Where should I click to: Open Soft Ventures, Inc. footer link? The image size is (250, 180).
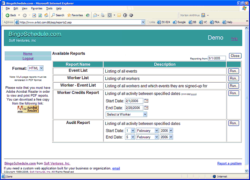coord(57,163)
